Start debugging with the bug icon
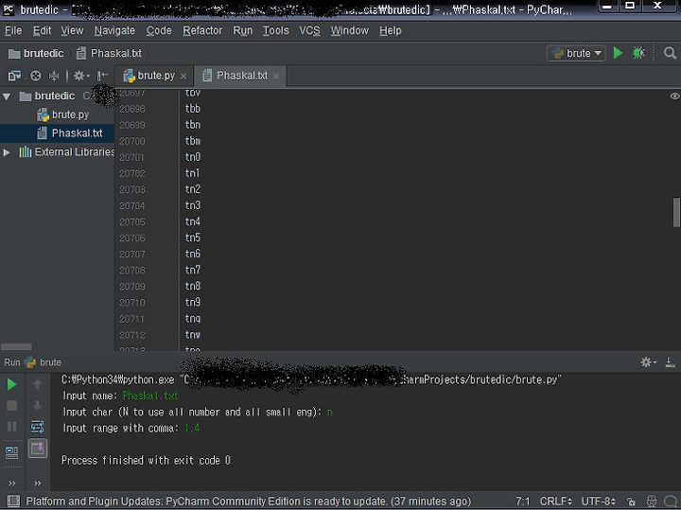The image size is (681, 510). pyautogui.click(x=638, y=53)
